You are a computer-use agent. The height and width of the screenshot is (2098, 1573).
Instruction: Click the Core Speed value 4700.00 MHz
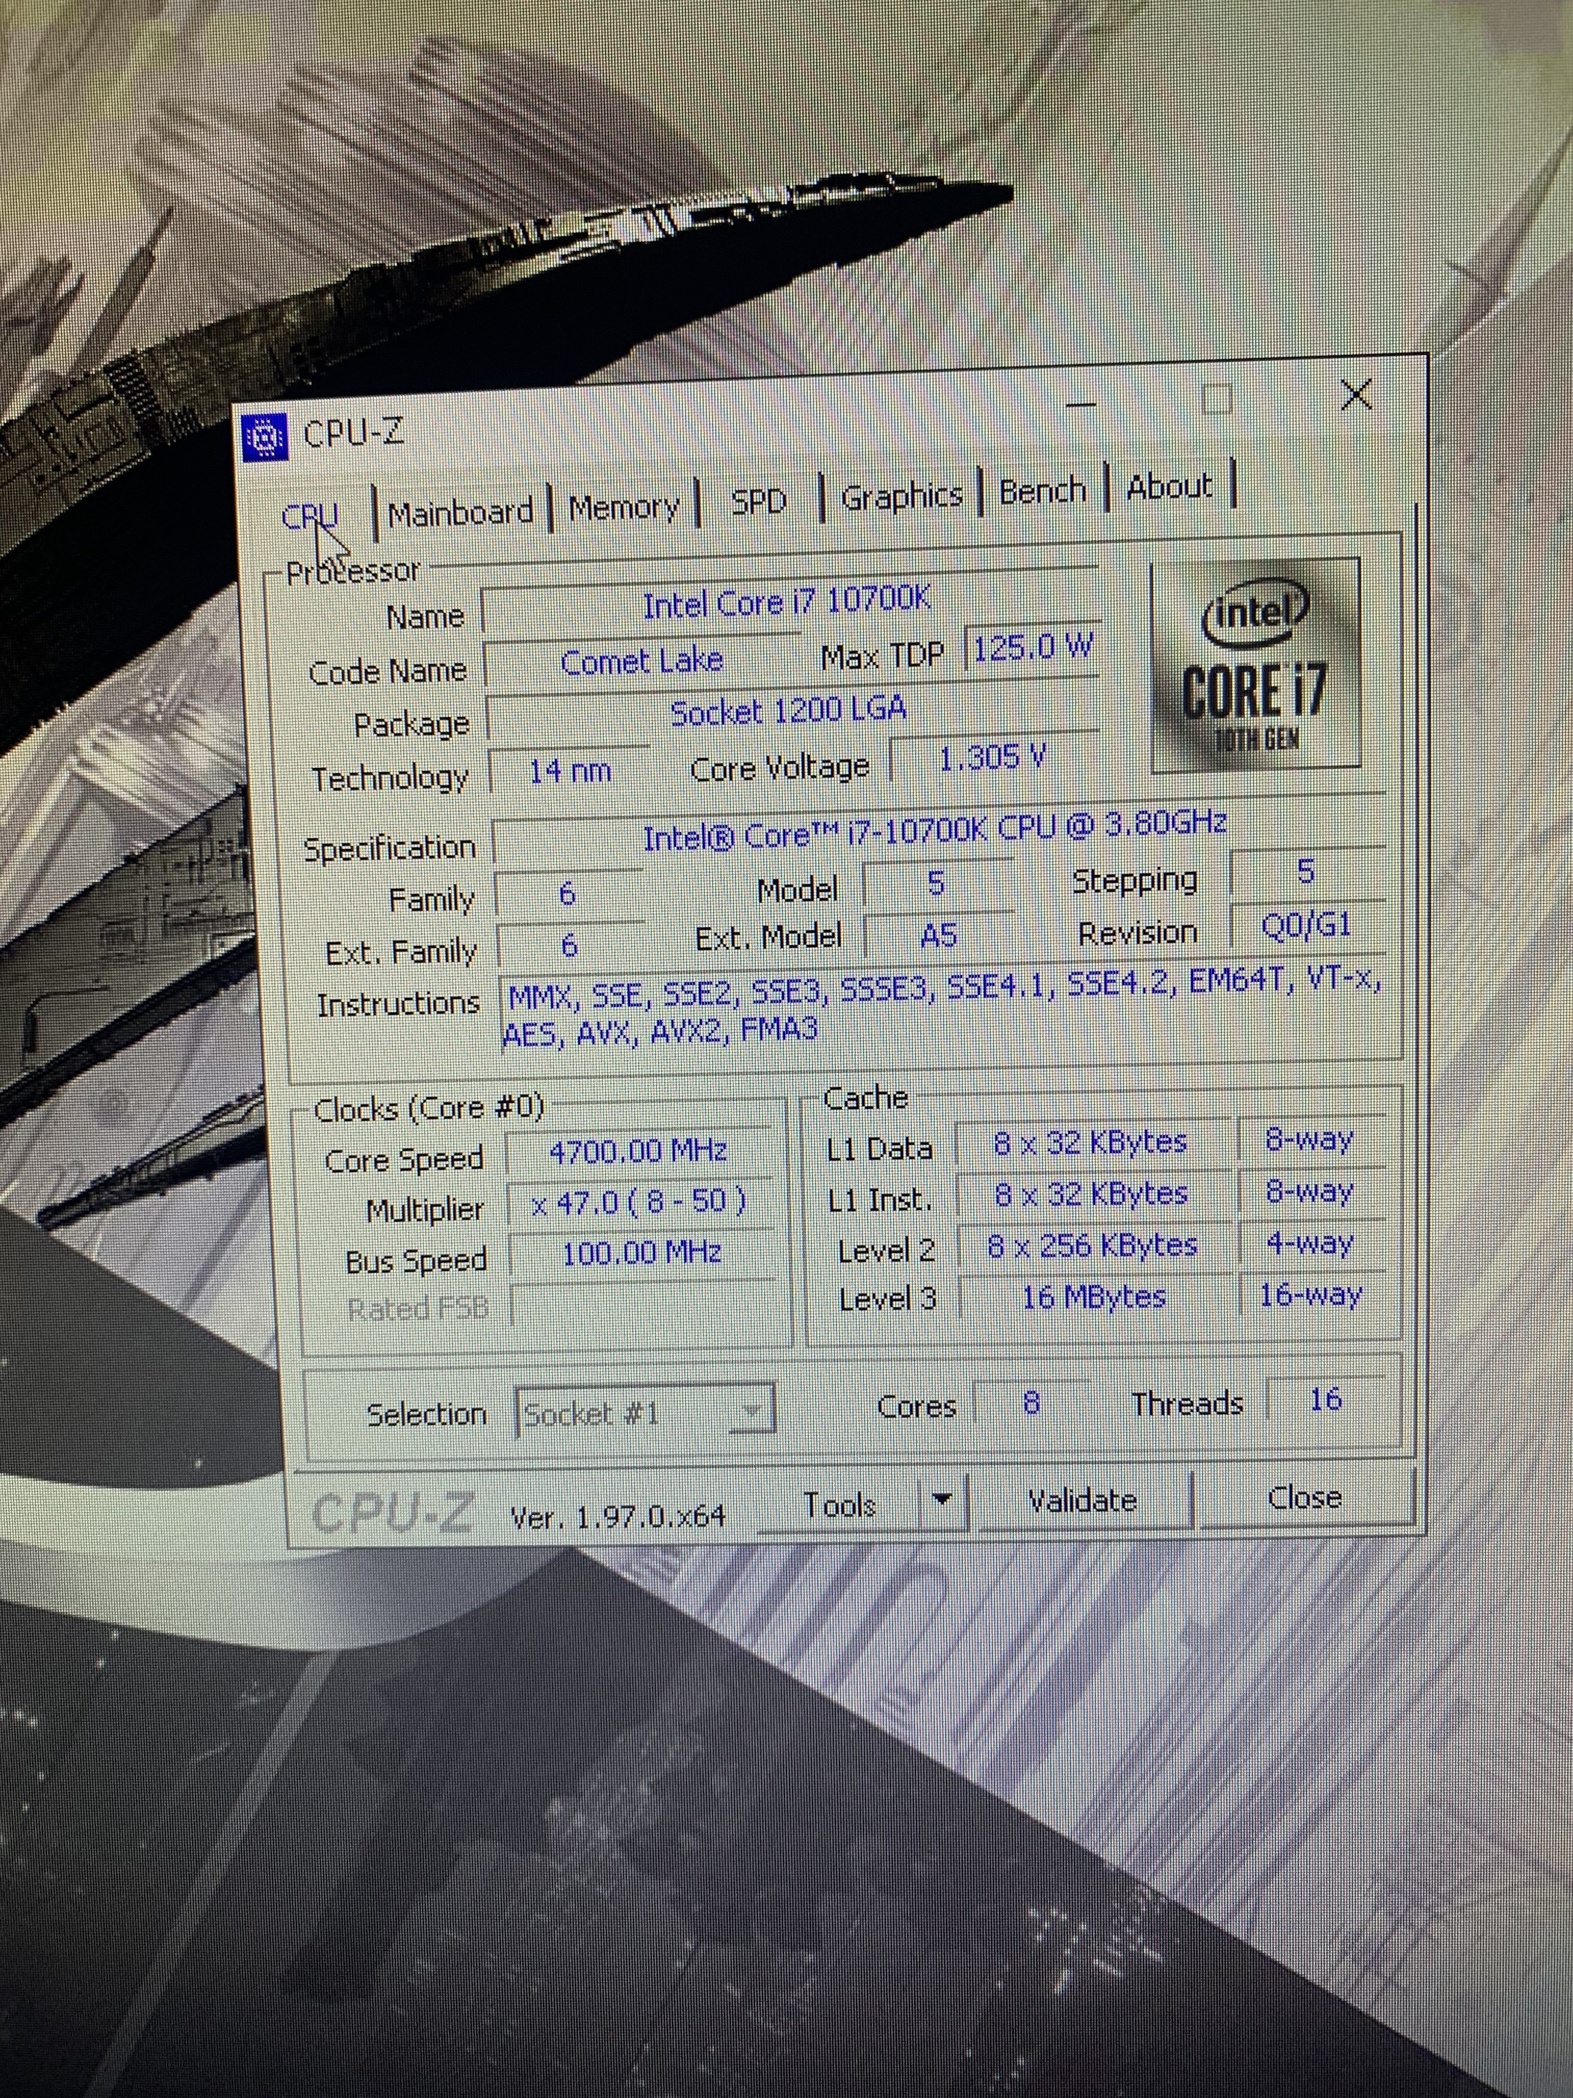click(x=639, y=1152)
